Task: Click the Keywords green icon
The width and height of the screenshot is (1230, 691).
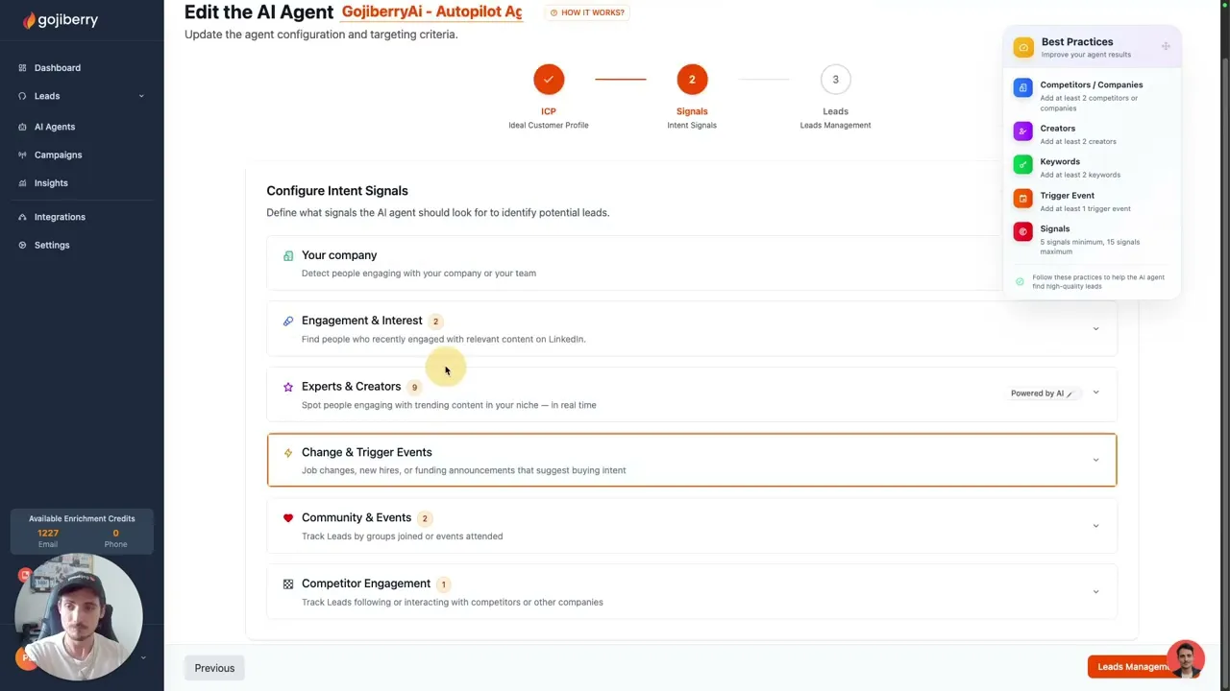Action: 1022,164
